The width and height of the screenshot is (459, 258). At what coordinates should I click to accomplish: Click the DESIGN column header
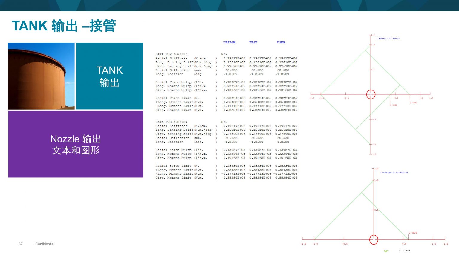pyautogui.click(x=229, y=42)
